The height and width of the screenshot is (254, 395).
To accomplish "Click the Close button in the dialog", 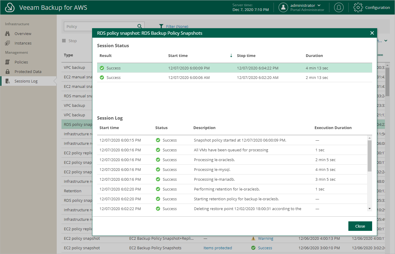I will coord(360,226).
